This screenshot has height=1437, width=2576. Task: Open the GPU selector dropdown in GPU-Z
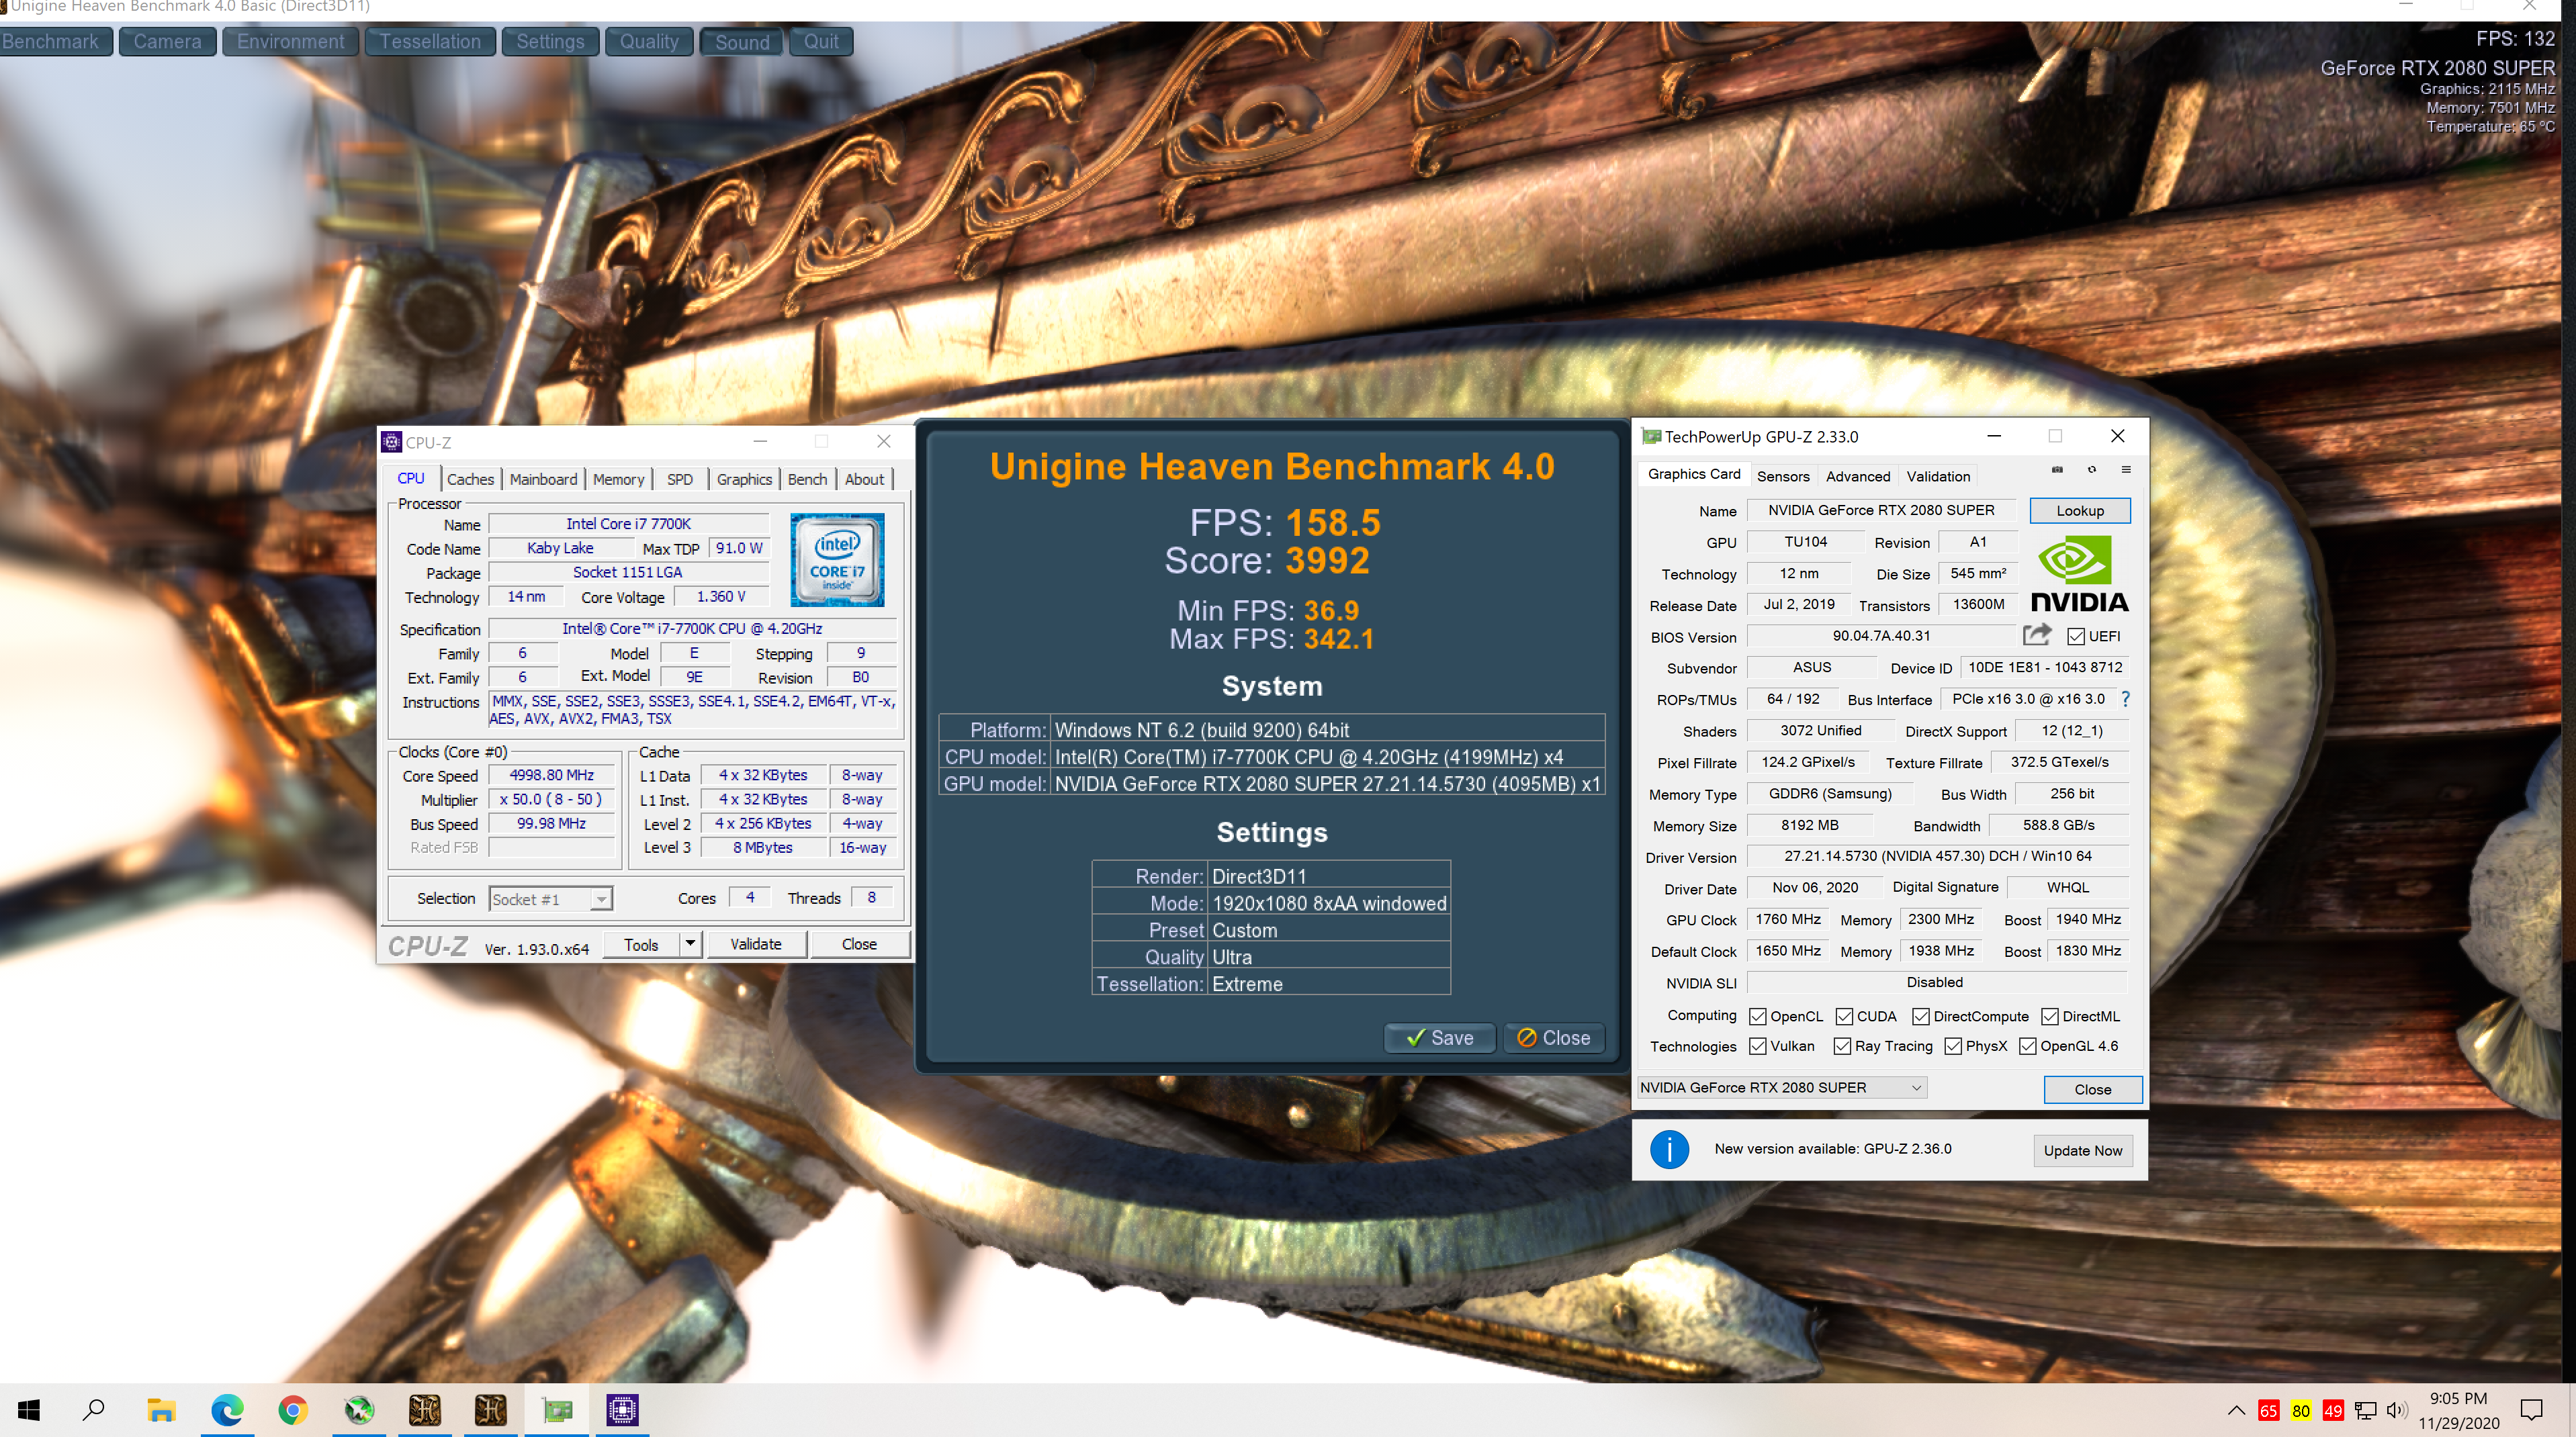click(1781, 1087)
